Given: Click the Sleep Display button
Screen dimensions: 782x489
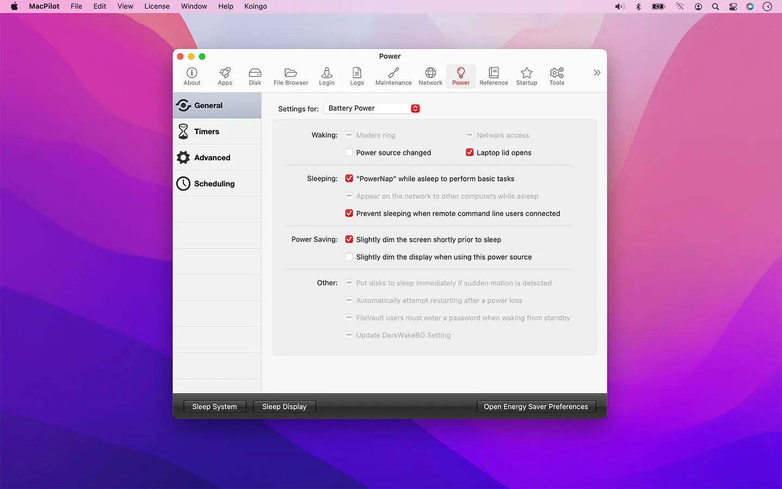Looking at the screenshot, I should (x=285, y=406).
